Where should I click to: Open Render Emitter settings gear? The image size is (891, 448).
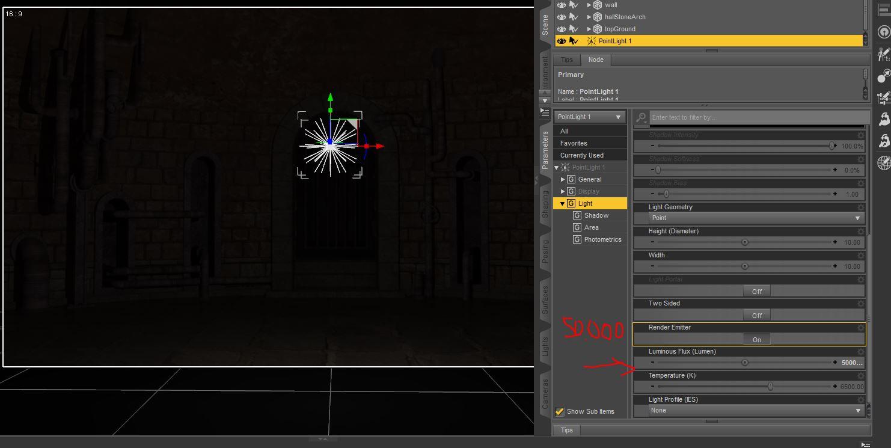click(861, 328)
